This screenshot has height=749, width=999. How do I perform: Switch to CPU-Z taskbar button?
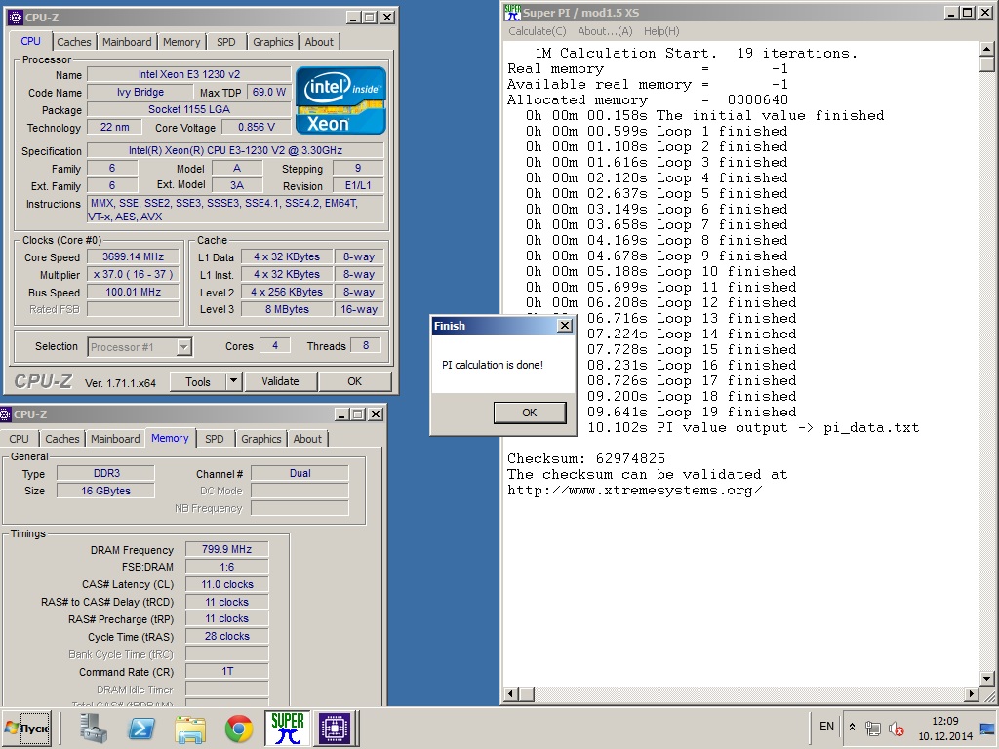pos(336,728)
